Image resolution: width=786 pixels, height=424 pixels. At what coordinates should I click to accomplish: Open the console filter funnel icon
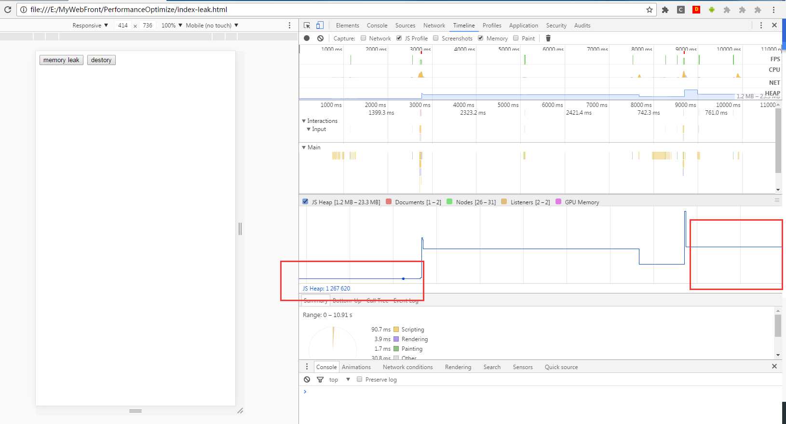(x=320, y=380)
